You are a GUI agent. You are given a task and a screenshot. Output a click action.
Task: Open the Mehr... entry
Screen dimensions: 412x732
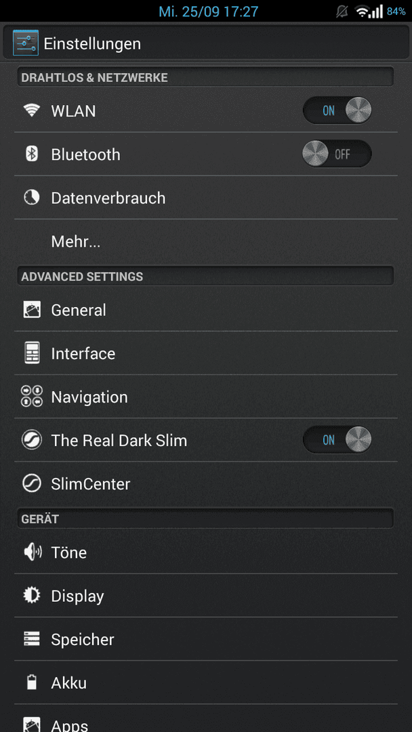click(x=206, y=242)
